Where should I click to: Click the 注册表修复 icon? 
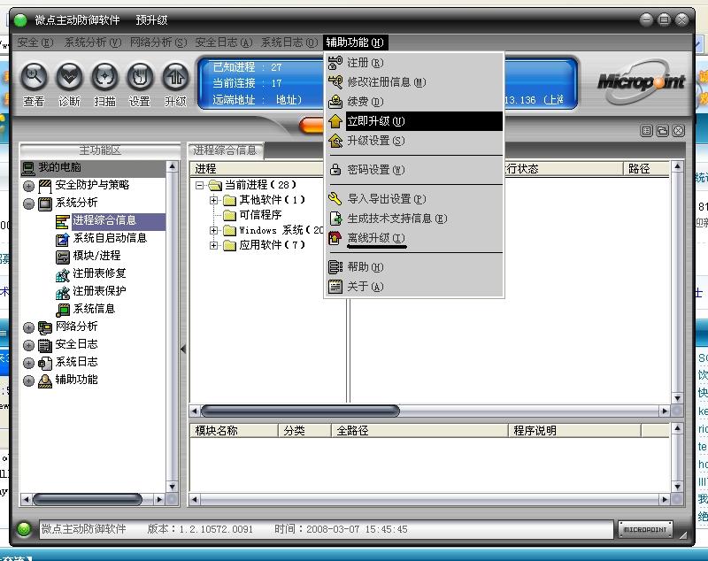[x=62, y=274]
